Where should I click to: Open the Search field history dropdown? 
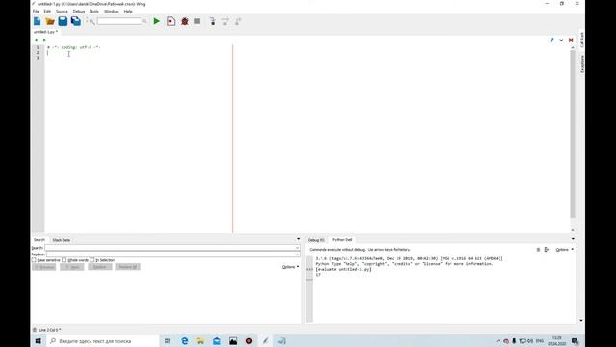pyautogui.click(x=297, y=248)
